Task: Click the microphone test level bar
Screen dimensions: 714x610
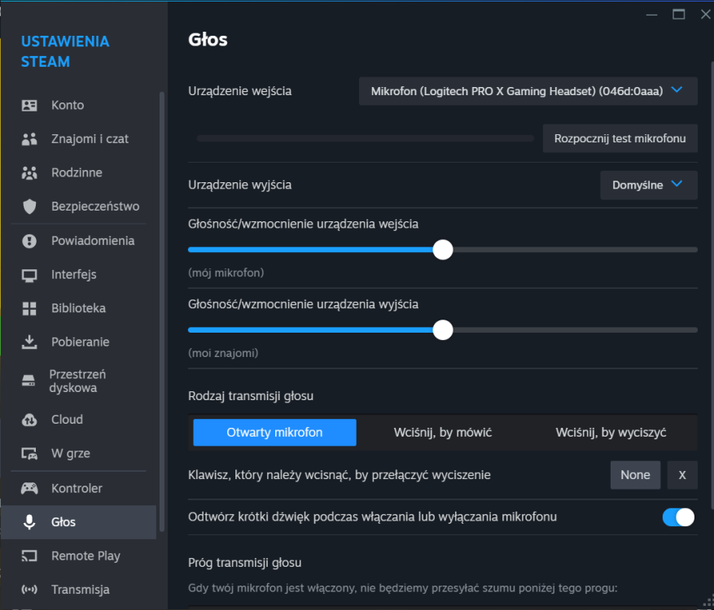Action: (x=365, y=138)
